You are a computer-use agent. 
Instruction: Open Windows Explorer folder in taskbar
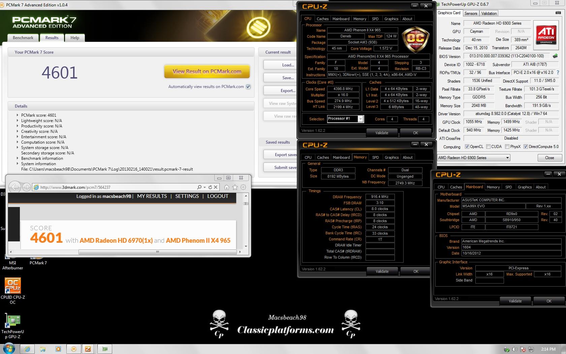coord(43,349)
